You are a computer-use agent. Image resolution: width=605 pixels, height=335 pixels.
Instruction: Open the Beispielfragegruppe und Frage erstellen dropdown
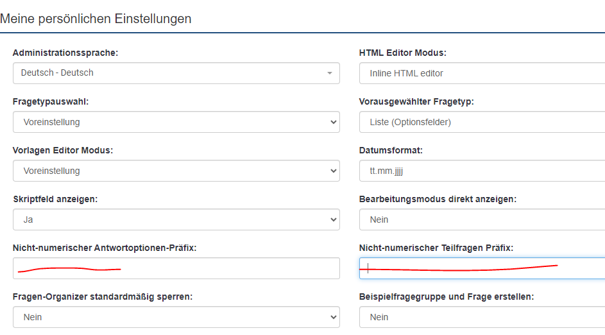coord(481,317)
